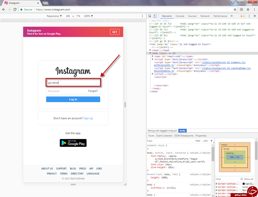The width and height of the screenshot is (258, 197).
Task: Click the Google Play store badge
Action: [x=73, y=143]
